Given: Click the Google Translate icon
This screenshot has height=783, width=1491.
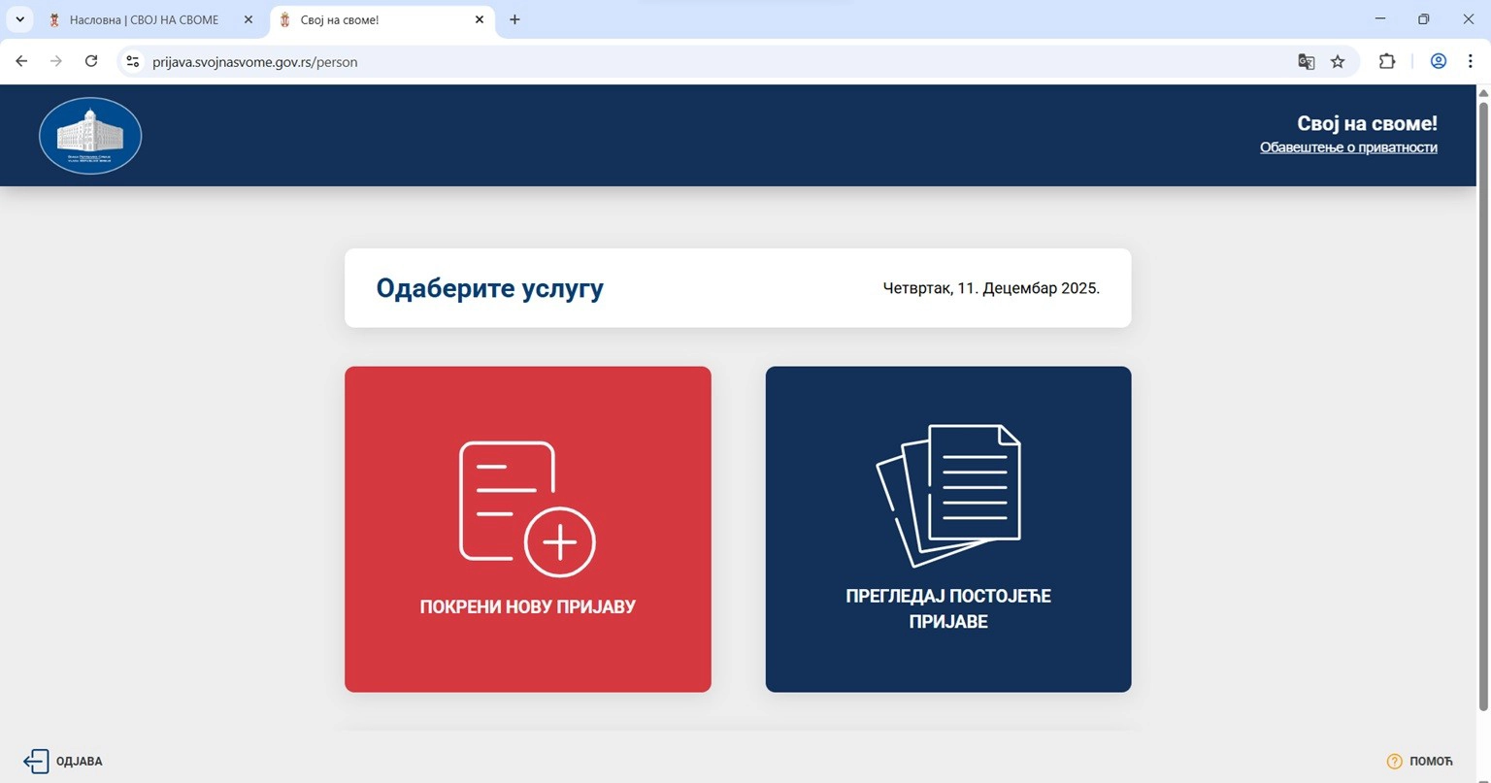Looking at the screenshot, I should pos(1307,61).
